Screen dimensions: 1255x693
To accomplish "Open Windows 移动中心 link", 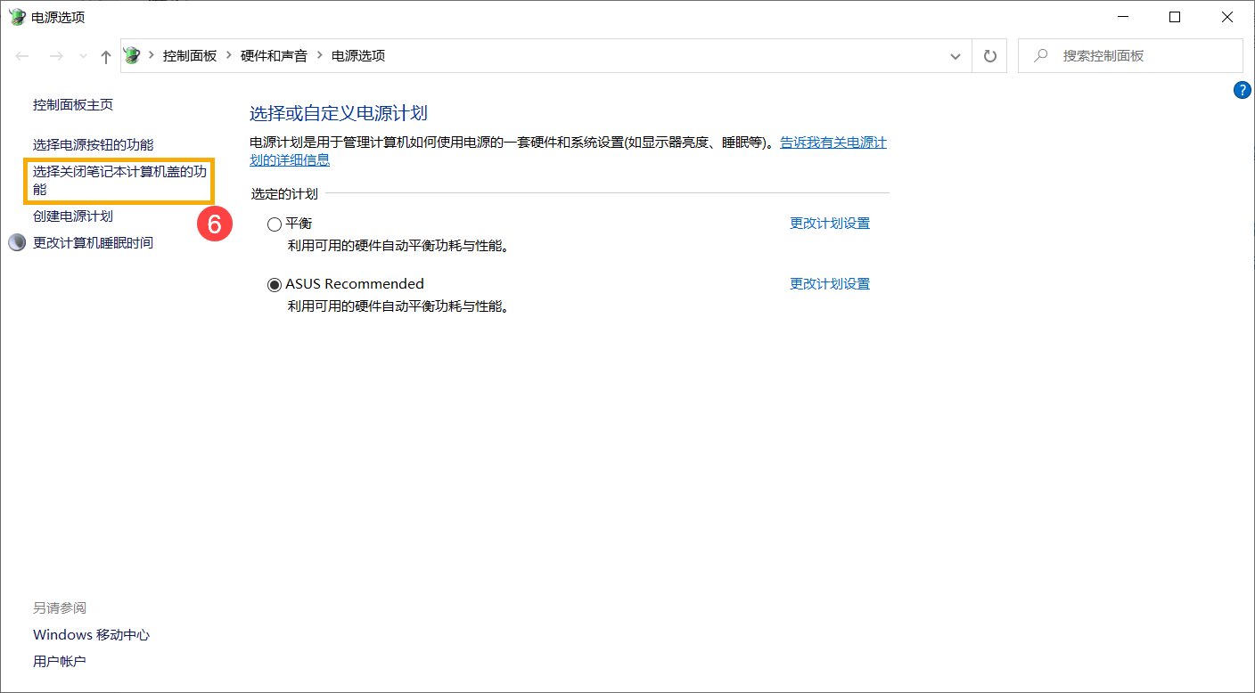I will (92, 634).
